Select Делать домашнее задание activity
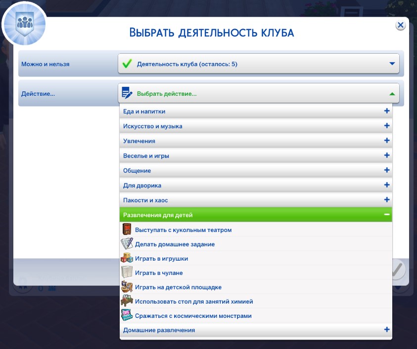417x349 pixels. [175, 244]
